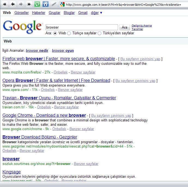188x187 pixels.
Task: Reload the page with green refresh icon
Action: tap(37, 4)
